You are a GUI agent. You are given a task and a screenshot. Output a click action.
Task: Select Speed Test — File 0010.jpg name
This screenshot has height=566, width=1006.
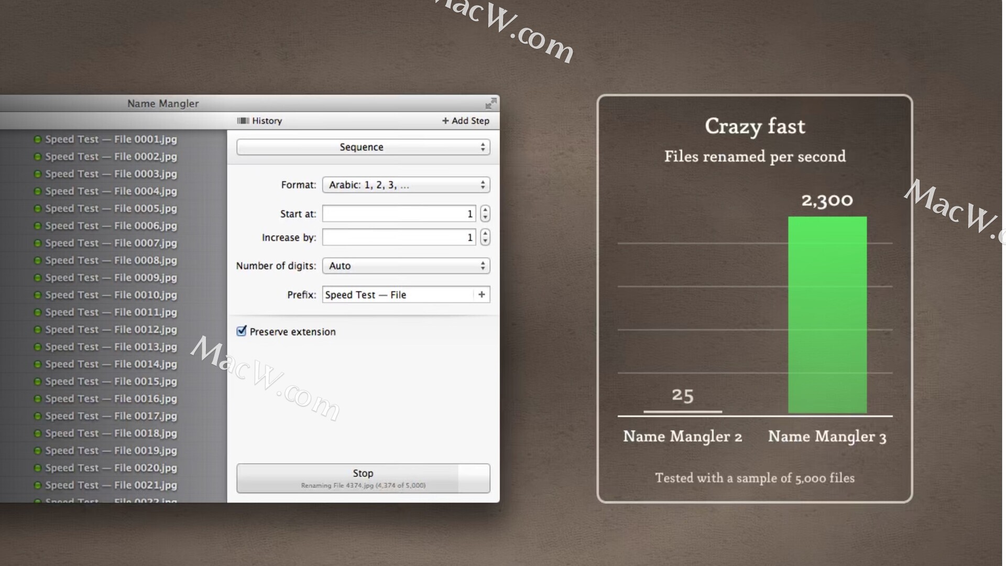pos(111,295)
